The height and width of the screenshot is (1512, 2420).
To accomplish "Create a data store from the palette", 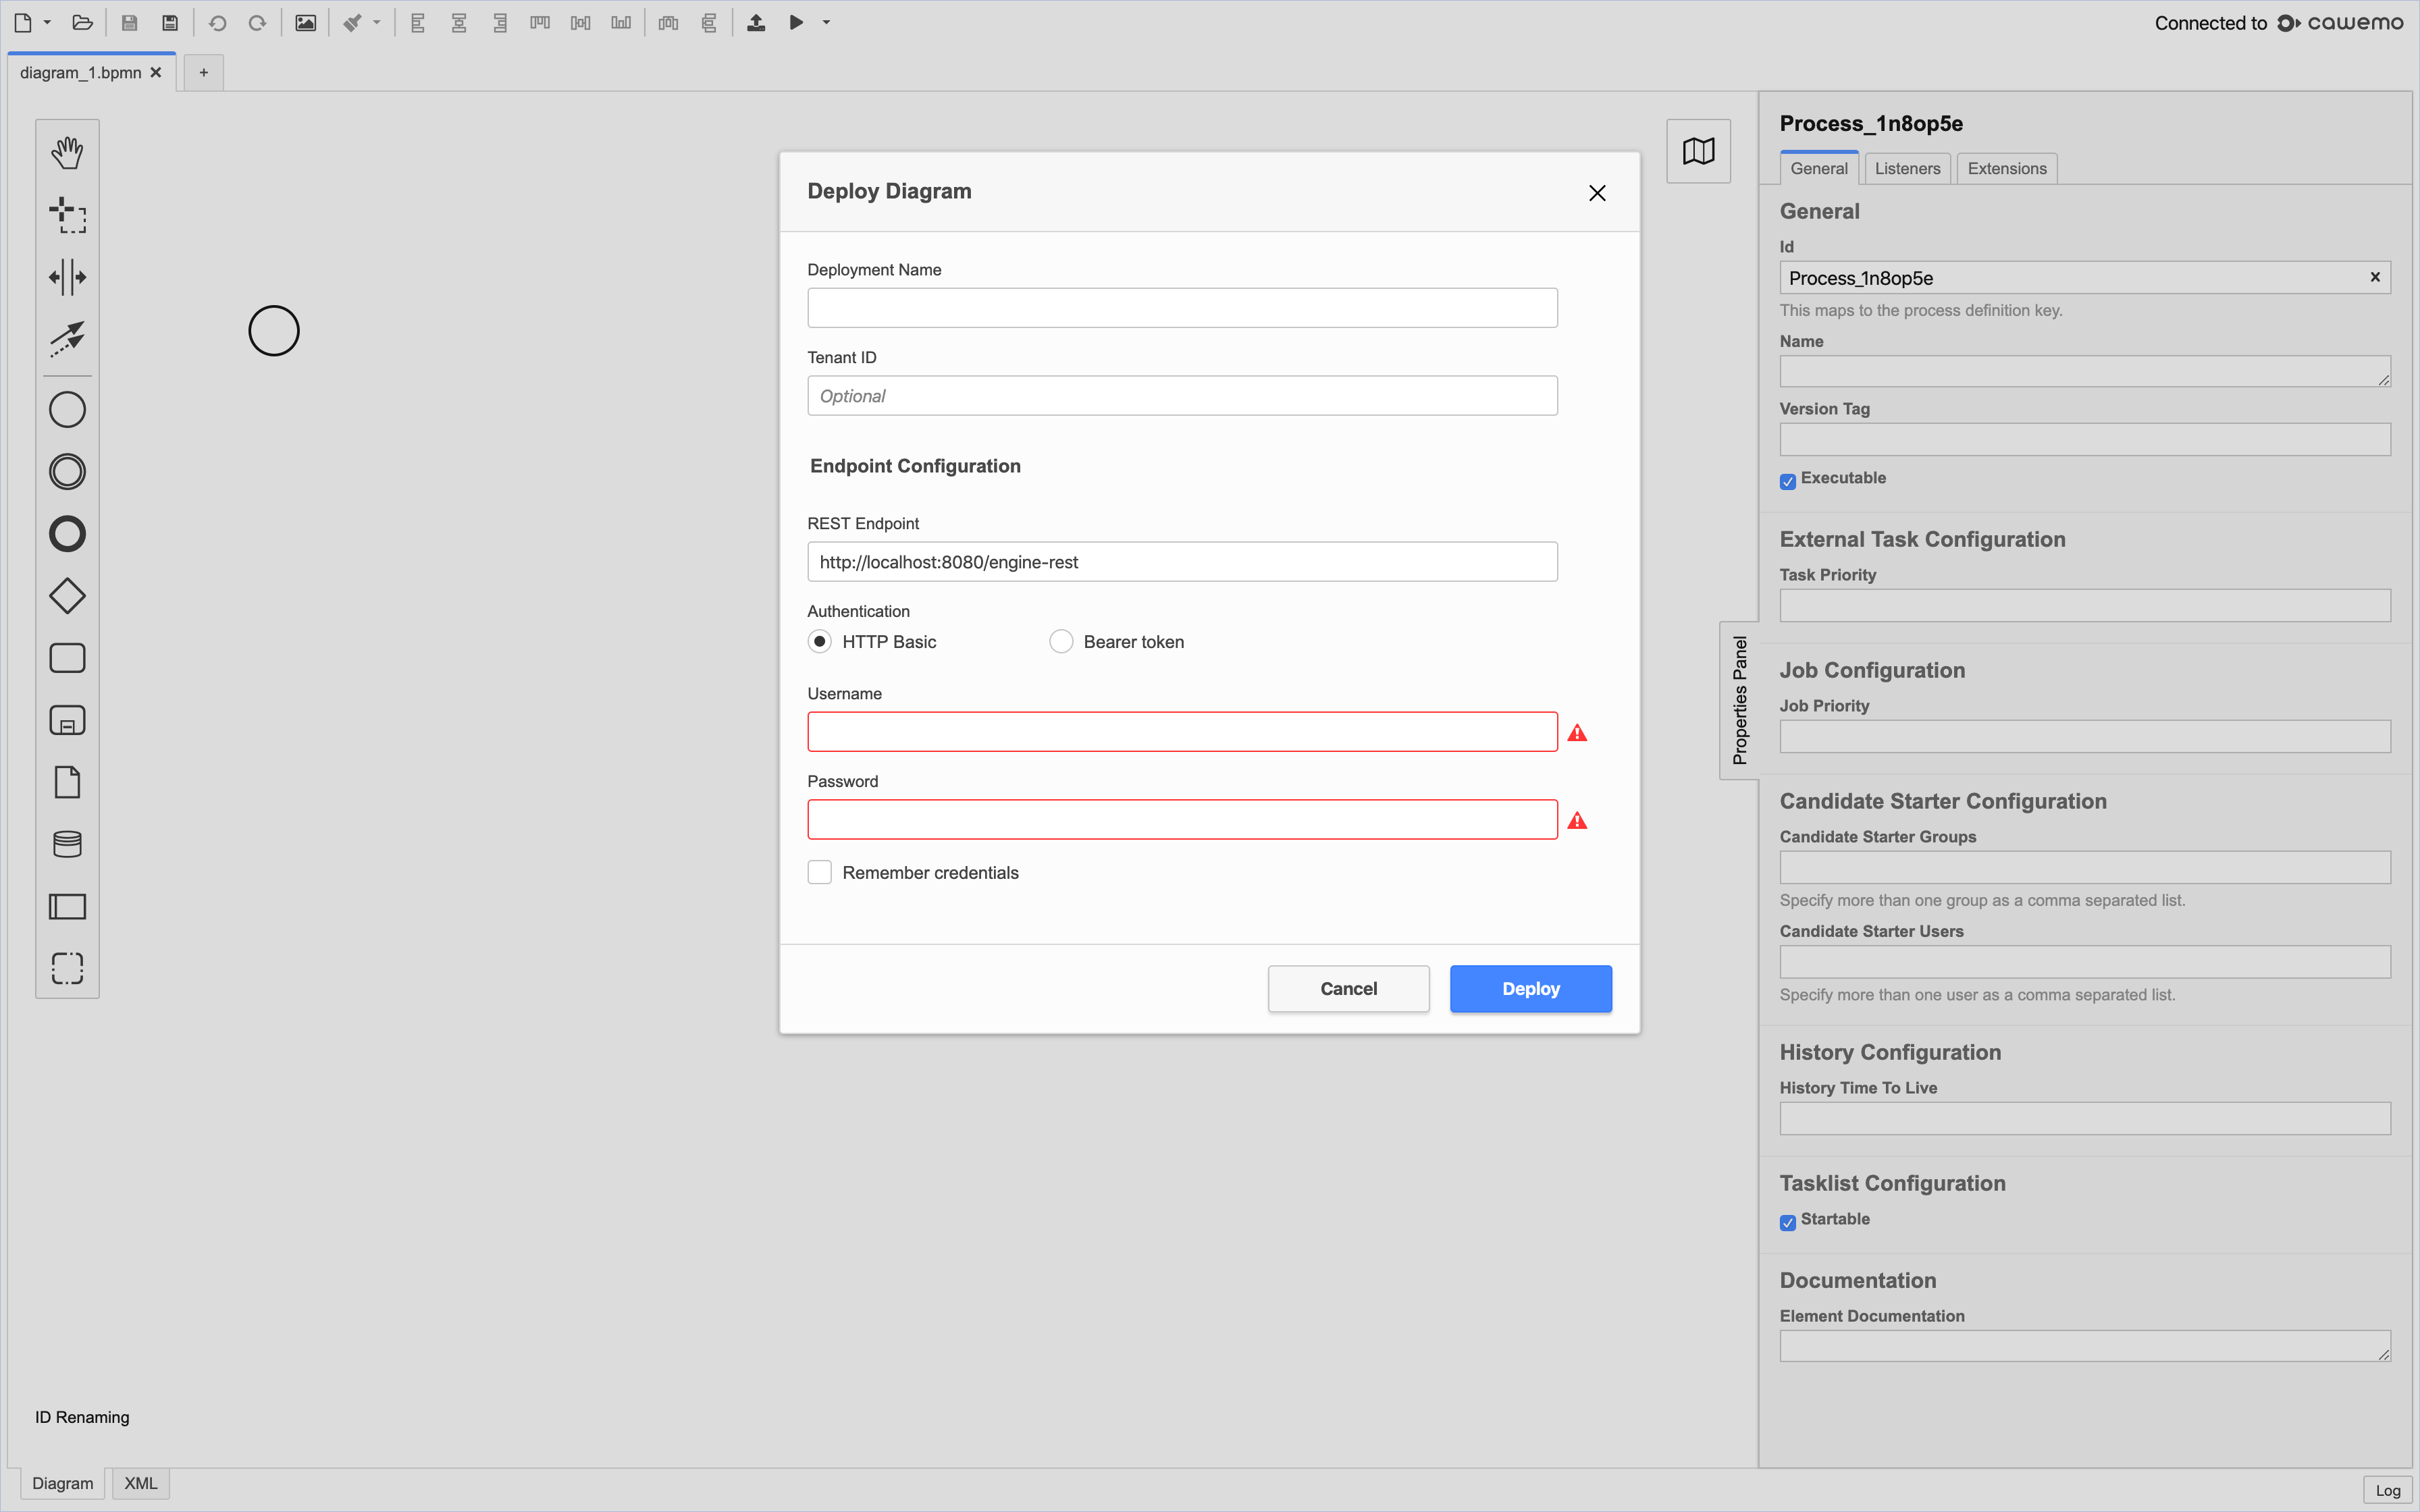I will (67, 844).
